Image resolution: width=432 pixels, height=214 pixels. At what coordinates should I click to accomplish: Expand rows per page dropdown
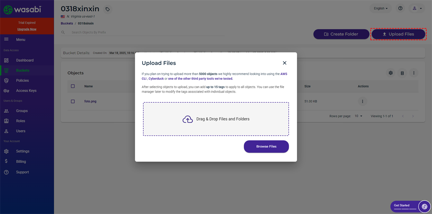tap(359, 116)
